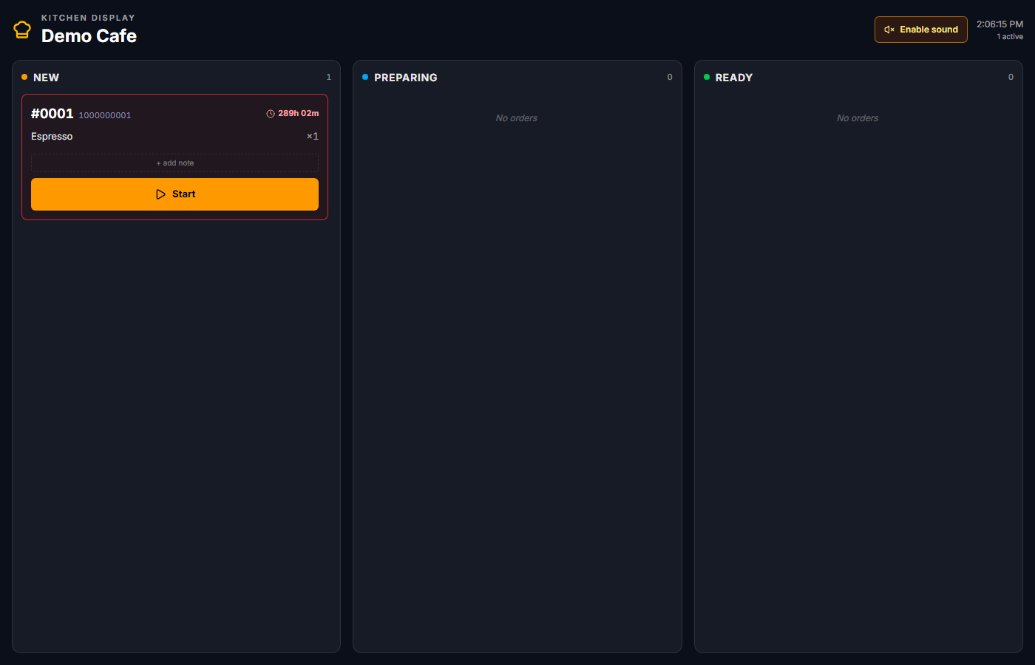The image size is (1035, 665).
Task: Click the 289h 02m elapsed timer
Action: 299,114
